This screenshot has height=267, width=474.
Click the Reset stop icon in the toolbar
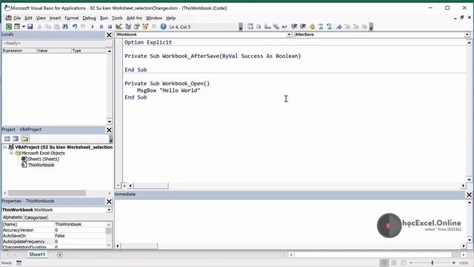110,27
